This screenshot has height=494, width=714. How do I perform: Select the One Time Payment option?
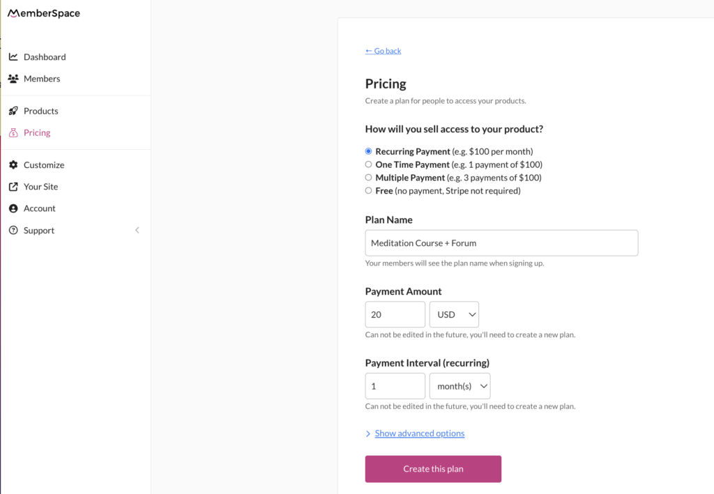pyautogui.click(x=368, y=164)
